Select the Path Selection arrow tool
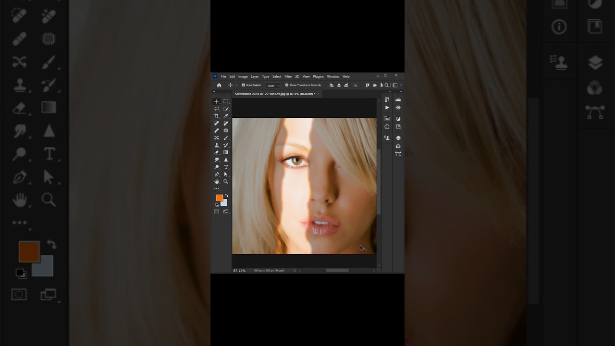Screen dimensions: 615x346 pyautogui.click(x=226, y=174)
